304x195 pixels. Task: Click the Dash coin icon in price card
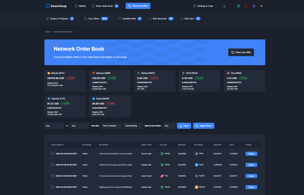click(x=94, y=99)
